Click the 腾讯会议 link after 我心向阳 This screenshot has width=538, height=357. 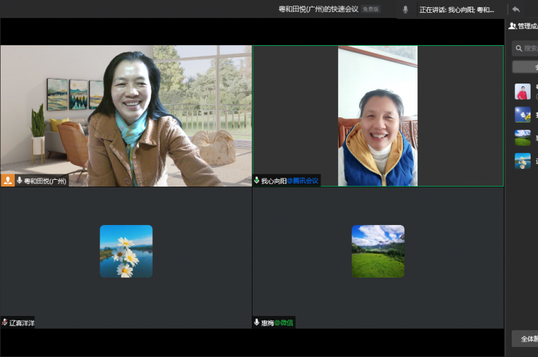click(x=303, y=181)
